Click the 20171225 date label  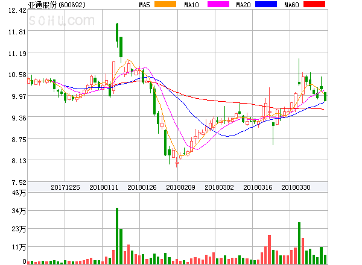pos(65,187)
